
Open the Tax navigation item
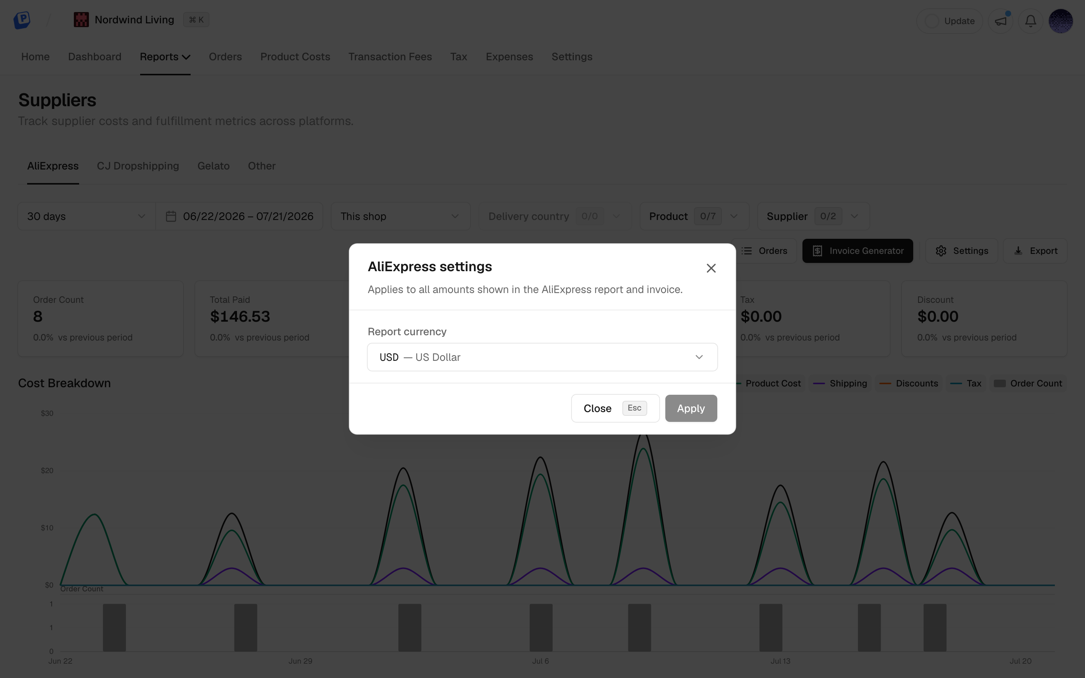[458, 56]
